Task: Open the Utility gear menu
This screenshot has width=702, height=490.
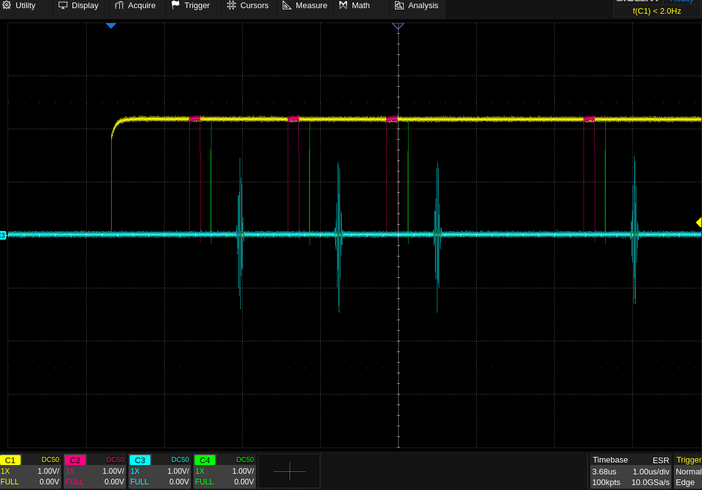Action: click(x=19, y=6)
